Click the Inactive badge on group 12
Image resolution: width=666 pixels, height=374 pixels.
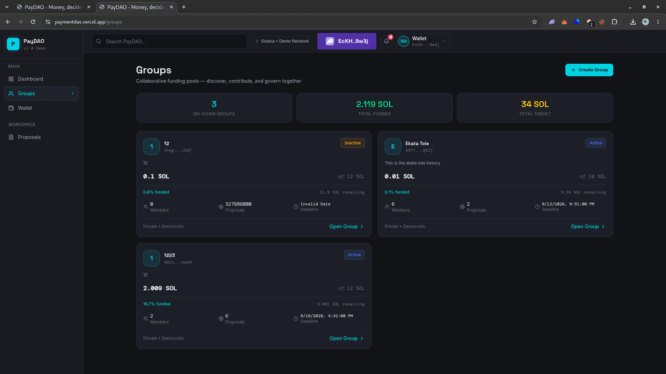click(352, 143)
